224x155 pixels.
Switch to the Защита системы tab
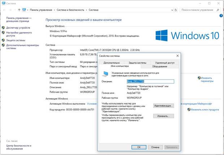point(137,63)
